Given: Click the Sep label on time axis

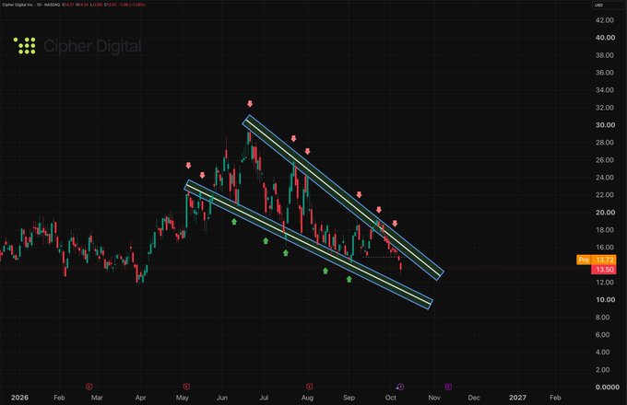Looking at the screenshot, I should [x=349, y=398].
